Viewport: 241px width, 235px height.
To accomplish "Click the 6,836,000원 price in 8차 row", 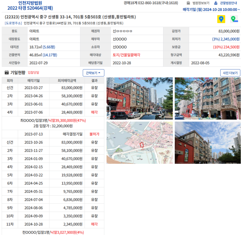I will pos(73,200).
